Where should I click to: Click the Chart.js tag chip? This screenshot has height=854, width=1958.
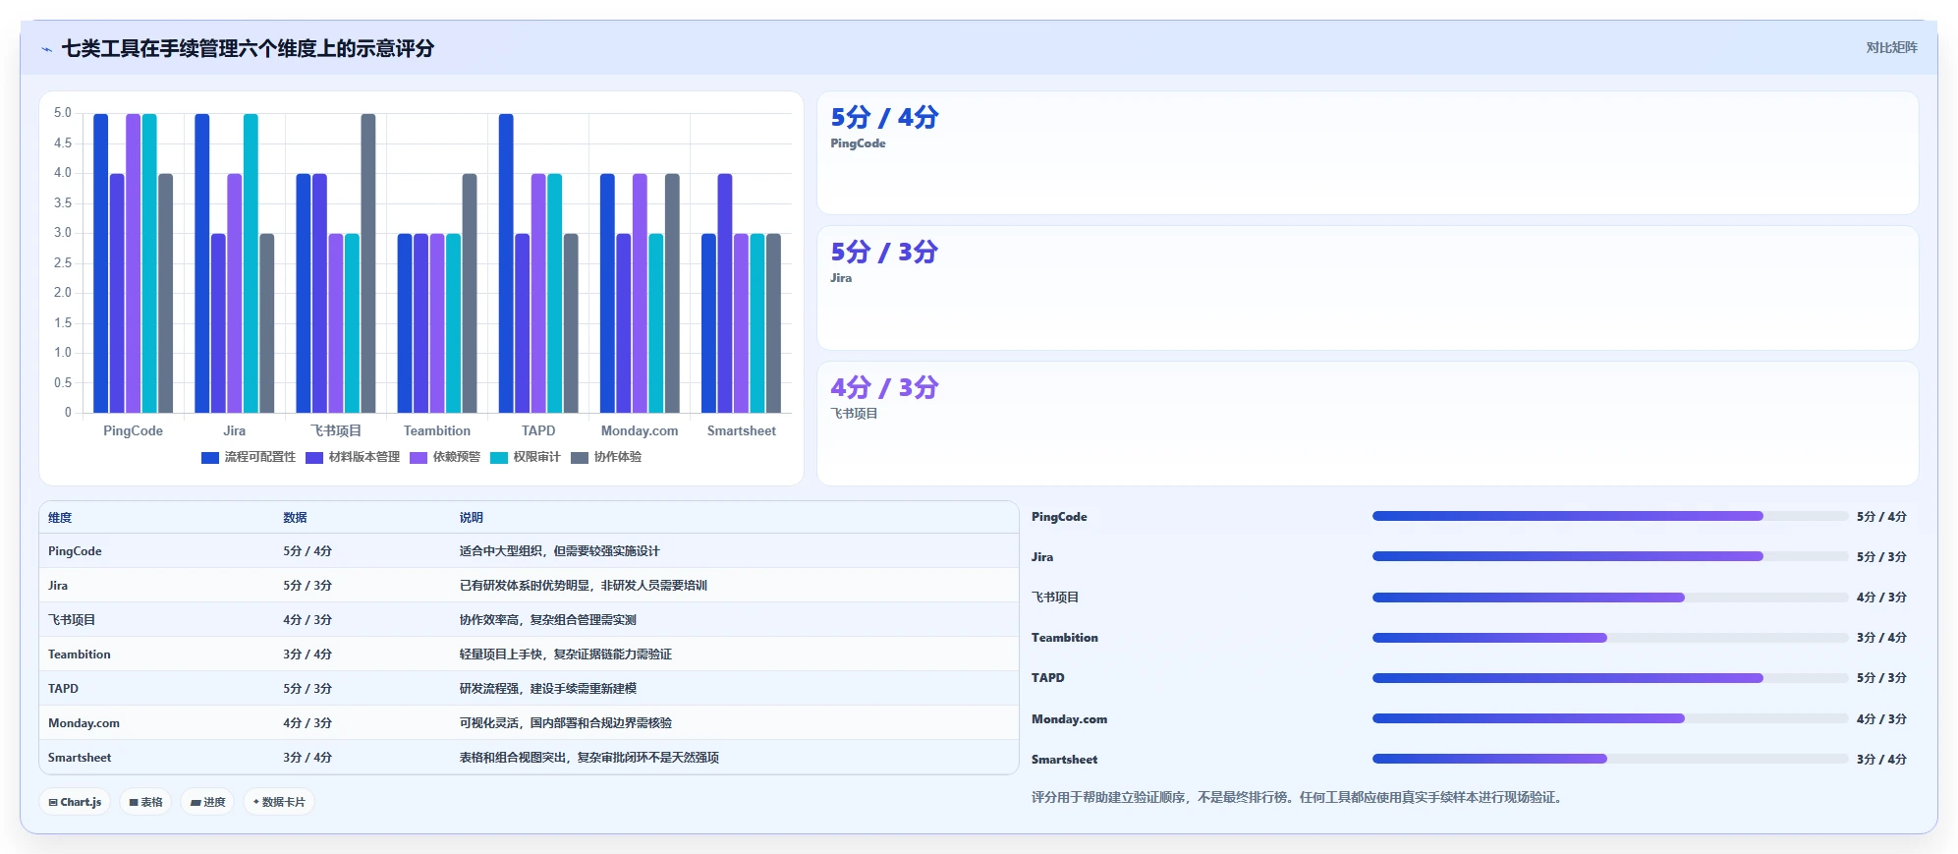coord(75,802)
